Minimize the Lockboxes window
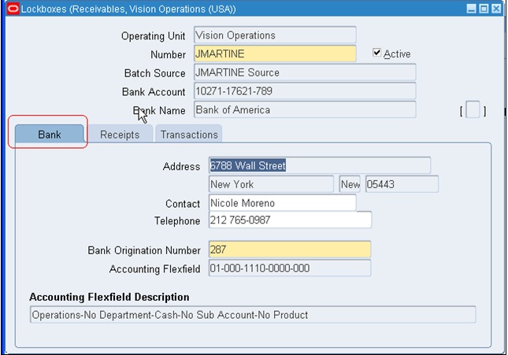 tap(472, 9)
